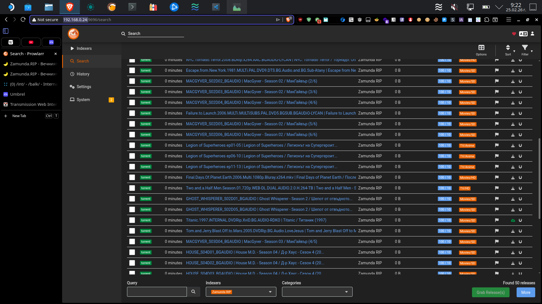Click the Query text input field

click(x=157, y=292)
